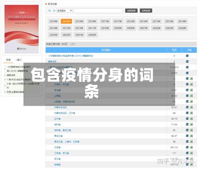
Task: Select the 2000年 year button
Action: point(92,35)
